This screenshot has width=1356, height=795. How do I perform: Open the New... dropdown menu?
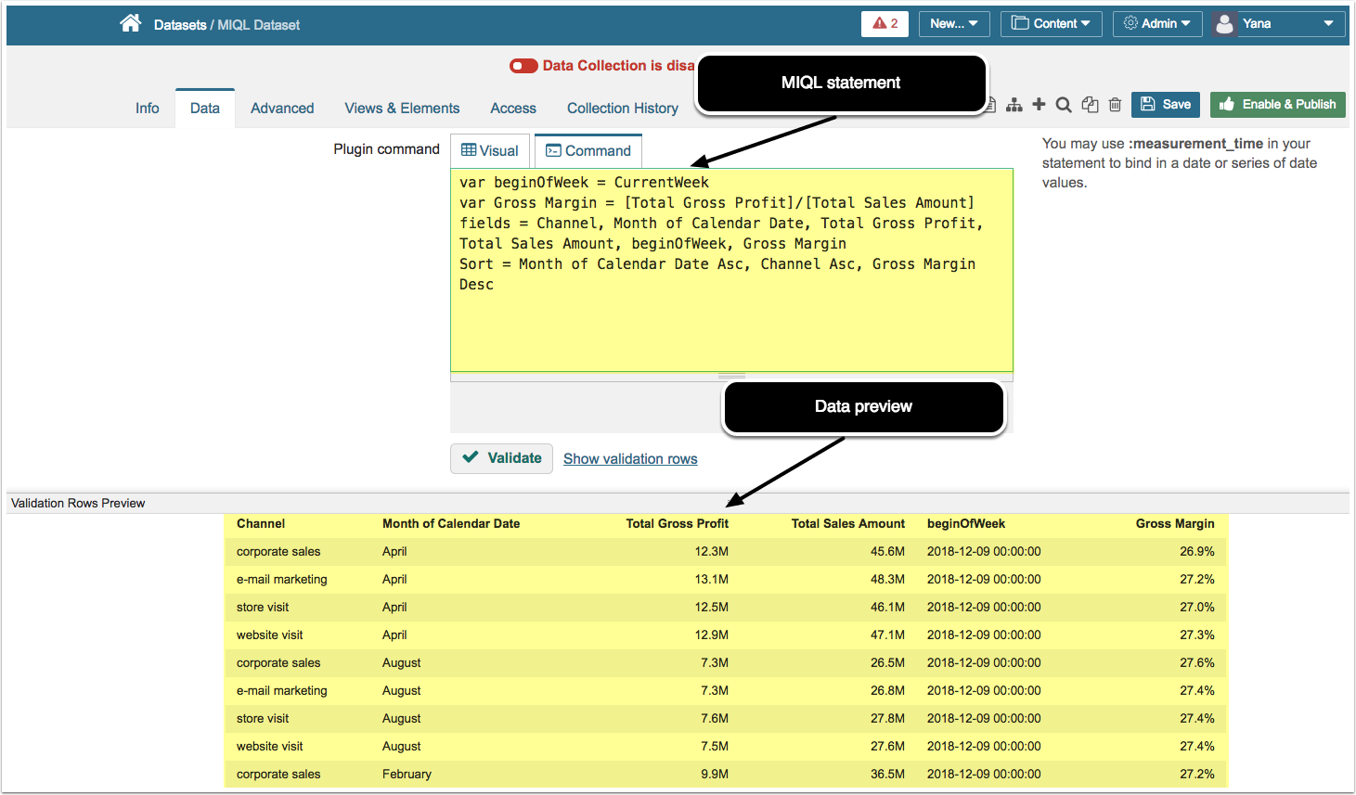coord(953,23)
